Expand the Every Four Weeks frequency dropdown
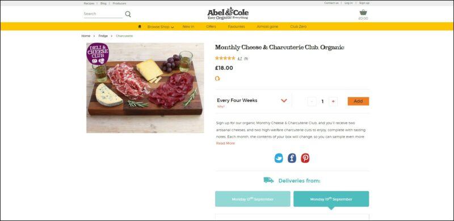 tap(284, 101)
